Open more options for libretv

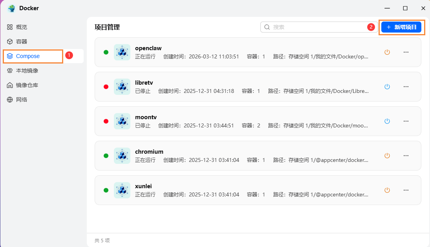[406, 87]
